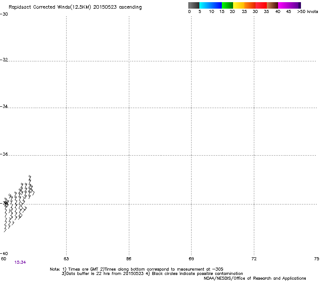Select the yellow 20-25 knots color band
The width and height of the screenshot is (320, 281).
tap(239, 5)
